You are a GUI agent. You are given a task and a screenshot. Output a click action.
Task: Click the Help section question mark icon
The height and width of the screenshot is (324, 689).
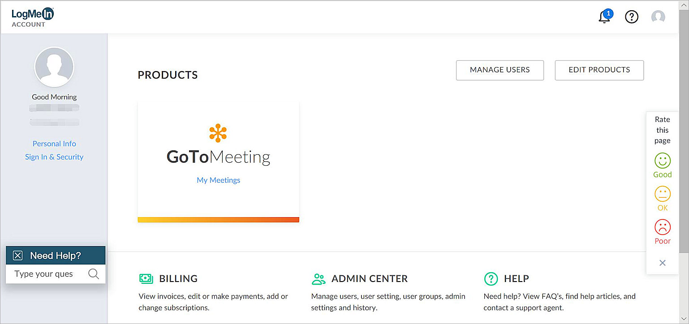click(x=491, y=278)
